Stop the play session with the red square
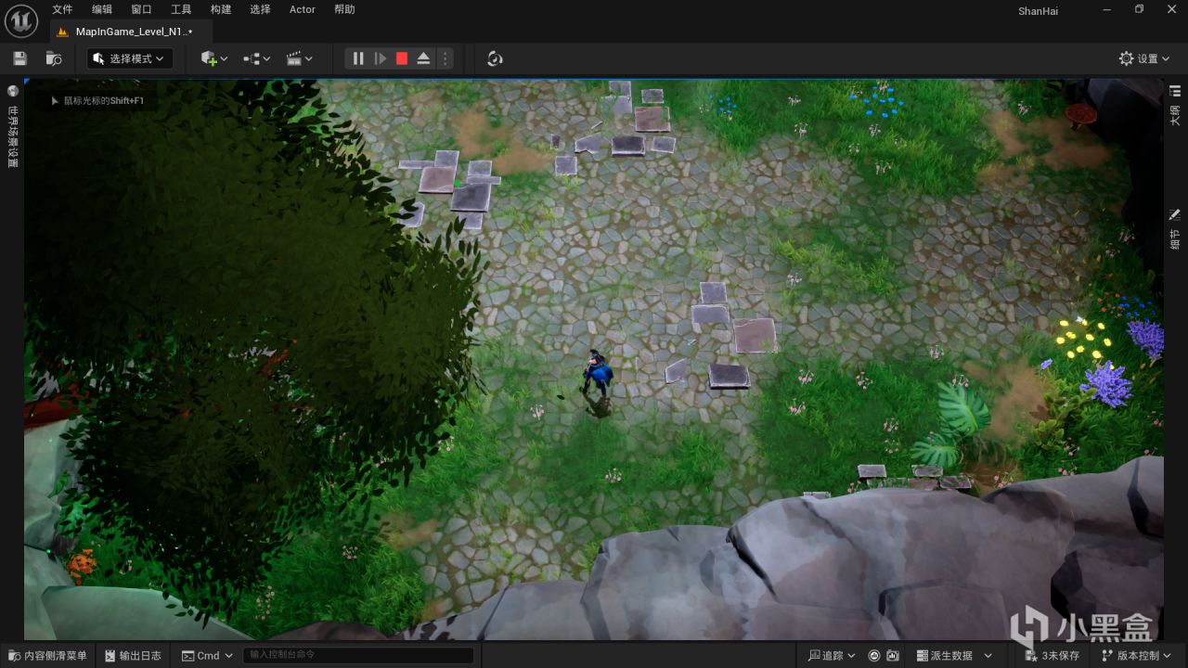 point(402,58)
